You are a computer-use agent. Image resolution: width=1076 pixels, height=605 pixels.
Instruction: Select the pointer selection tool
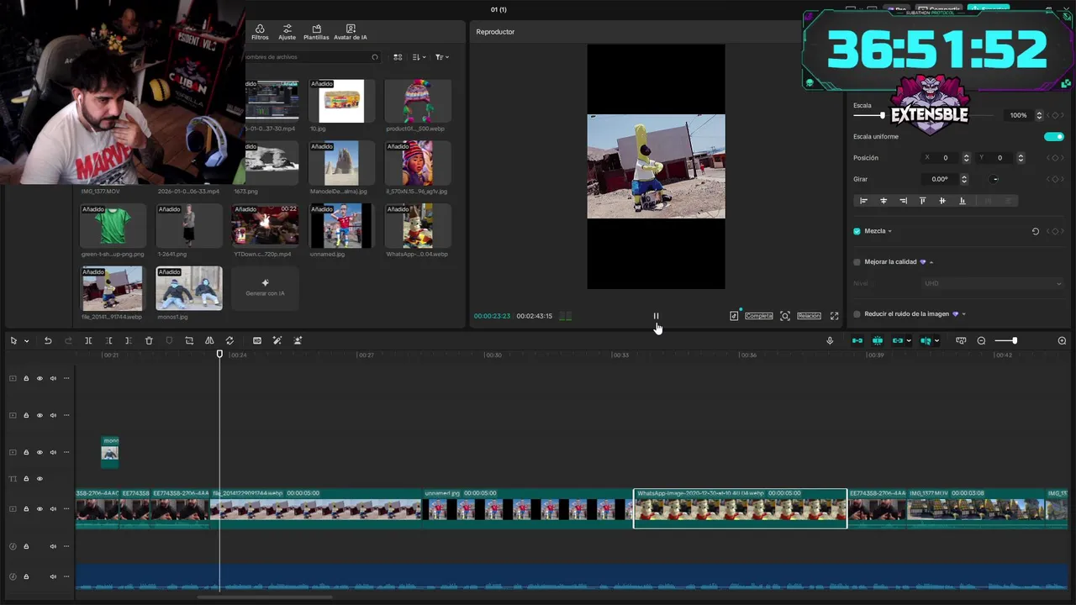(x=13, y=340)
